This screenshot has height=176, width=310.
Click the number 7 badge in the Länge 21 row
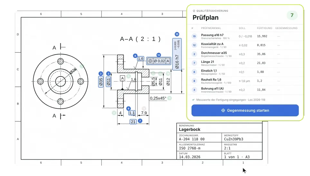[194, 63]
